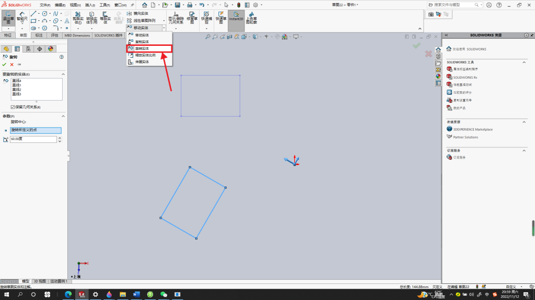Click the Shaded Sketch Contours (上色草图轮廓) icon

pos(251,18)
